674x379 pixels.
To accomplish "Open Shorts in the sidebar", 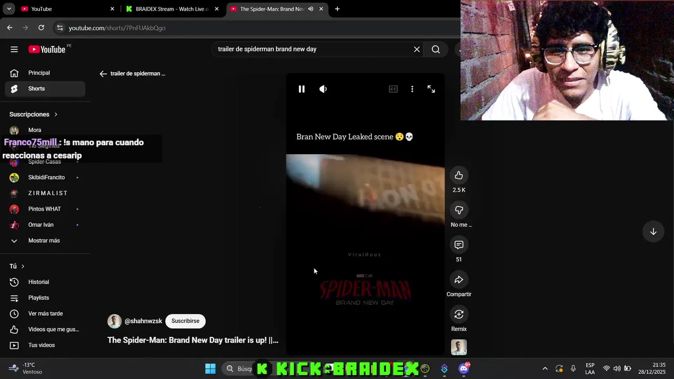I will 45,88.
